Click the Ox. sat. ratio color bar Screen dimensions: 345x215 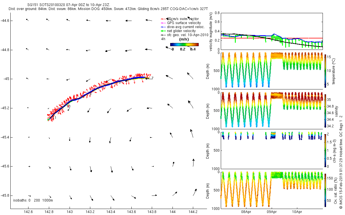point(326,190)
